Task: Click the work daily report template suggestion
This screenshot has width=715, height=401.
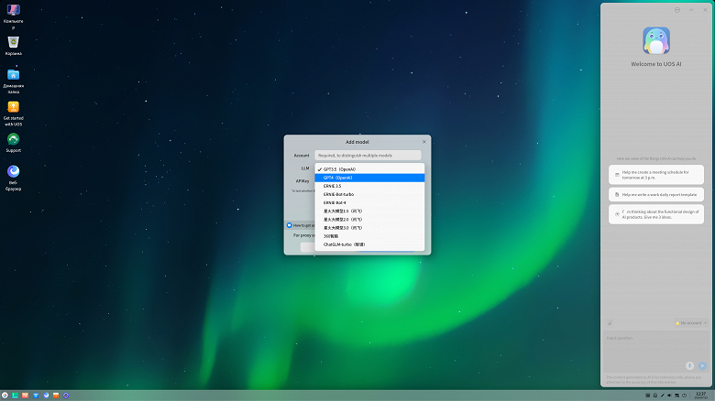Action: pyautogui.click(x=656, y=194)
